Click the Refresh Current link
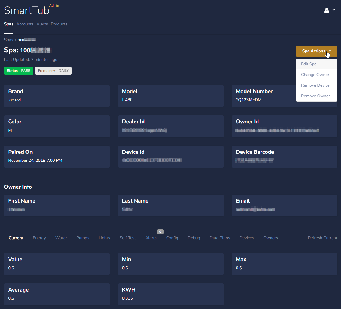The height and width of the screenshot is (309, 341). tap(322, 238)
